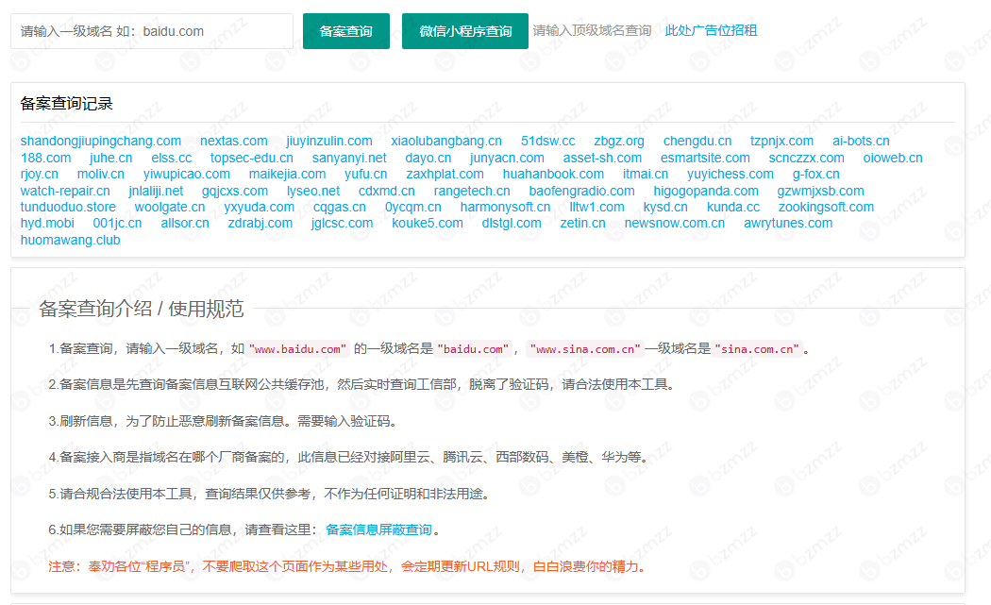Open xiaolubangbang.cn link

446,141
